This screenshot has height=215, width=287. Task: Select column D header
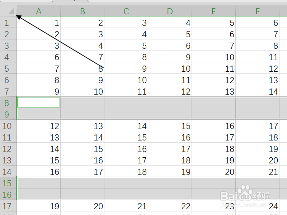[170, 11]
